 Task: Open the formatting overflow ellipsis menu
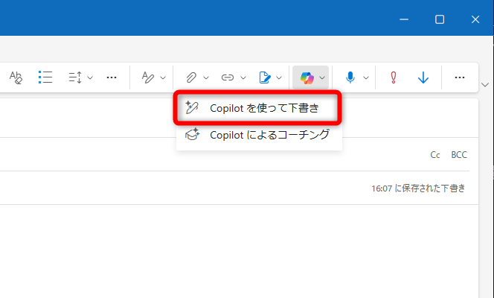tap(112, 77)
